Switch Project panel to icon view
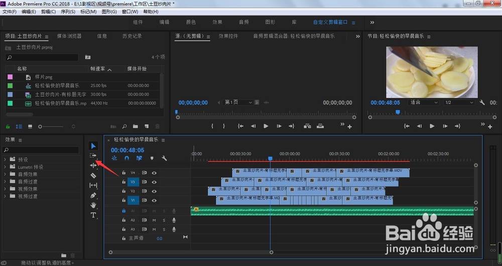This screenshot has height=266, width=502. pos(30,127)
